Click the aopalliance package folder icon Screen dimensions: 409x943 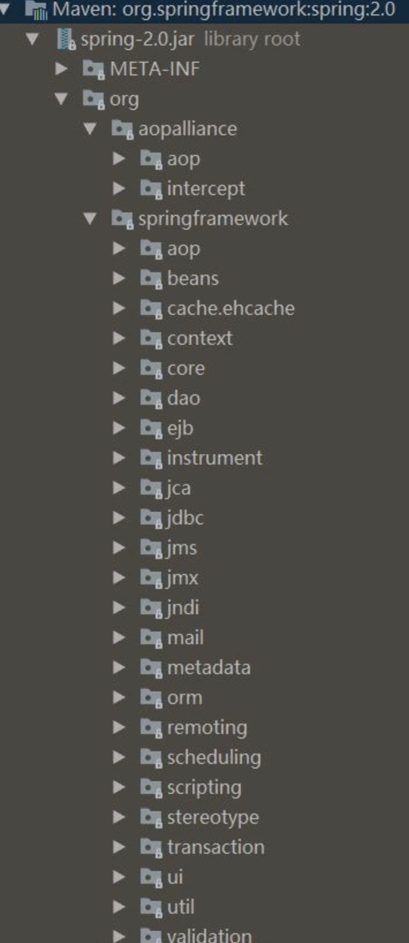[x=122, y=129]
